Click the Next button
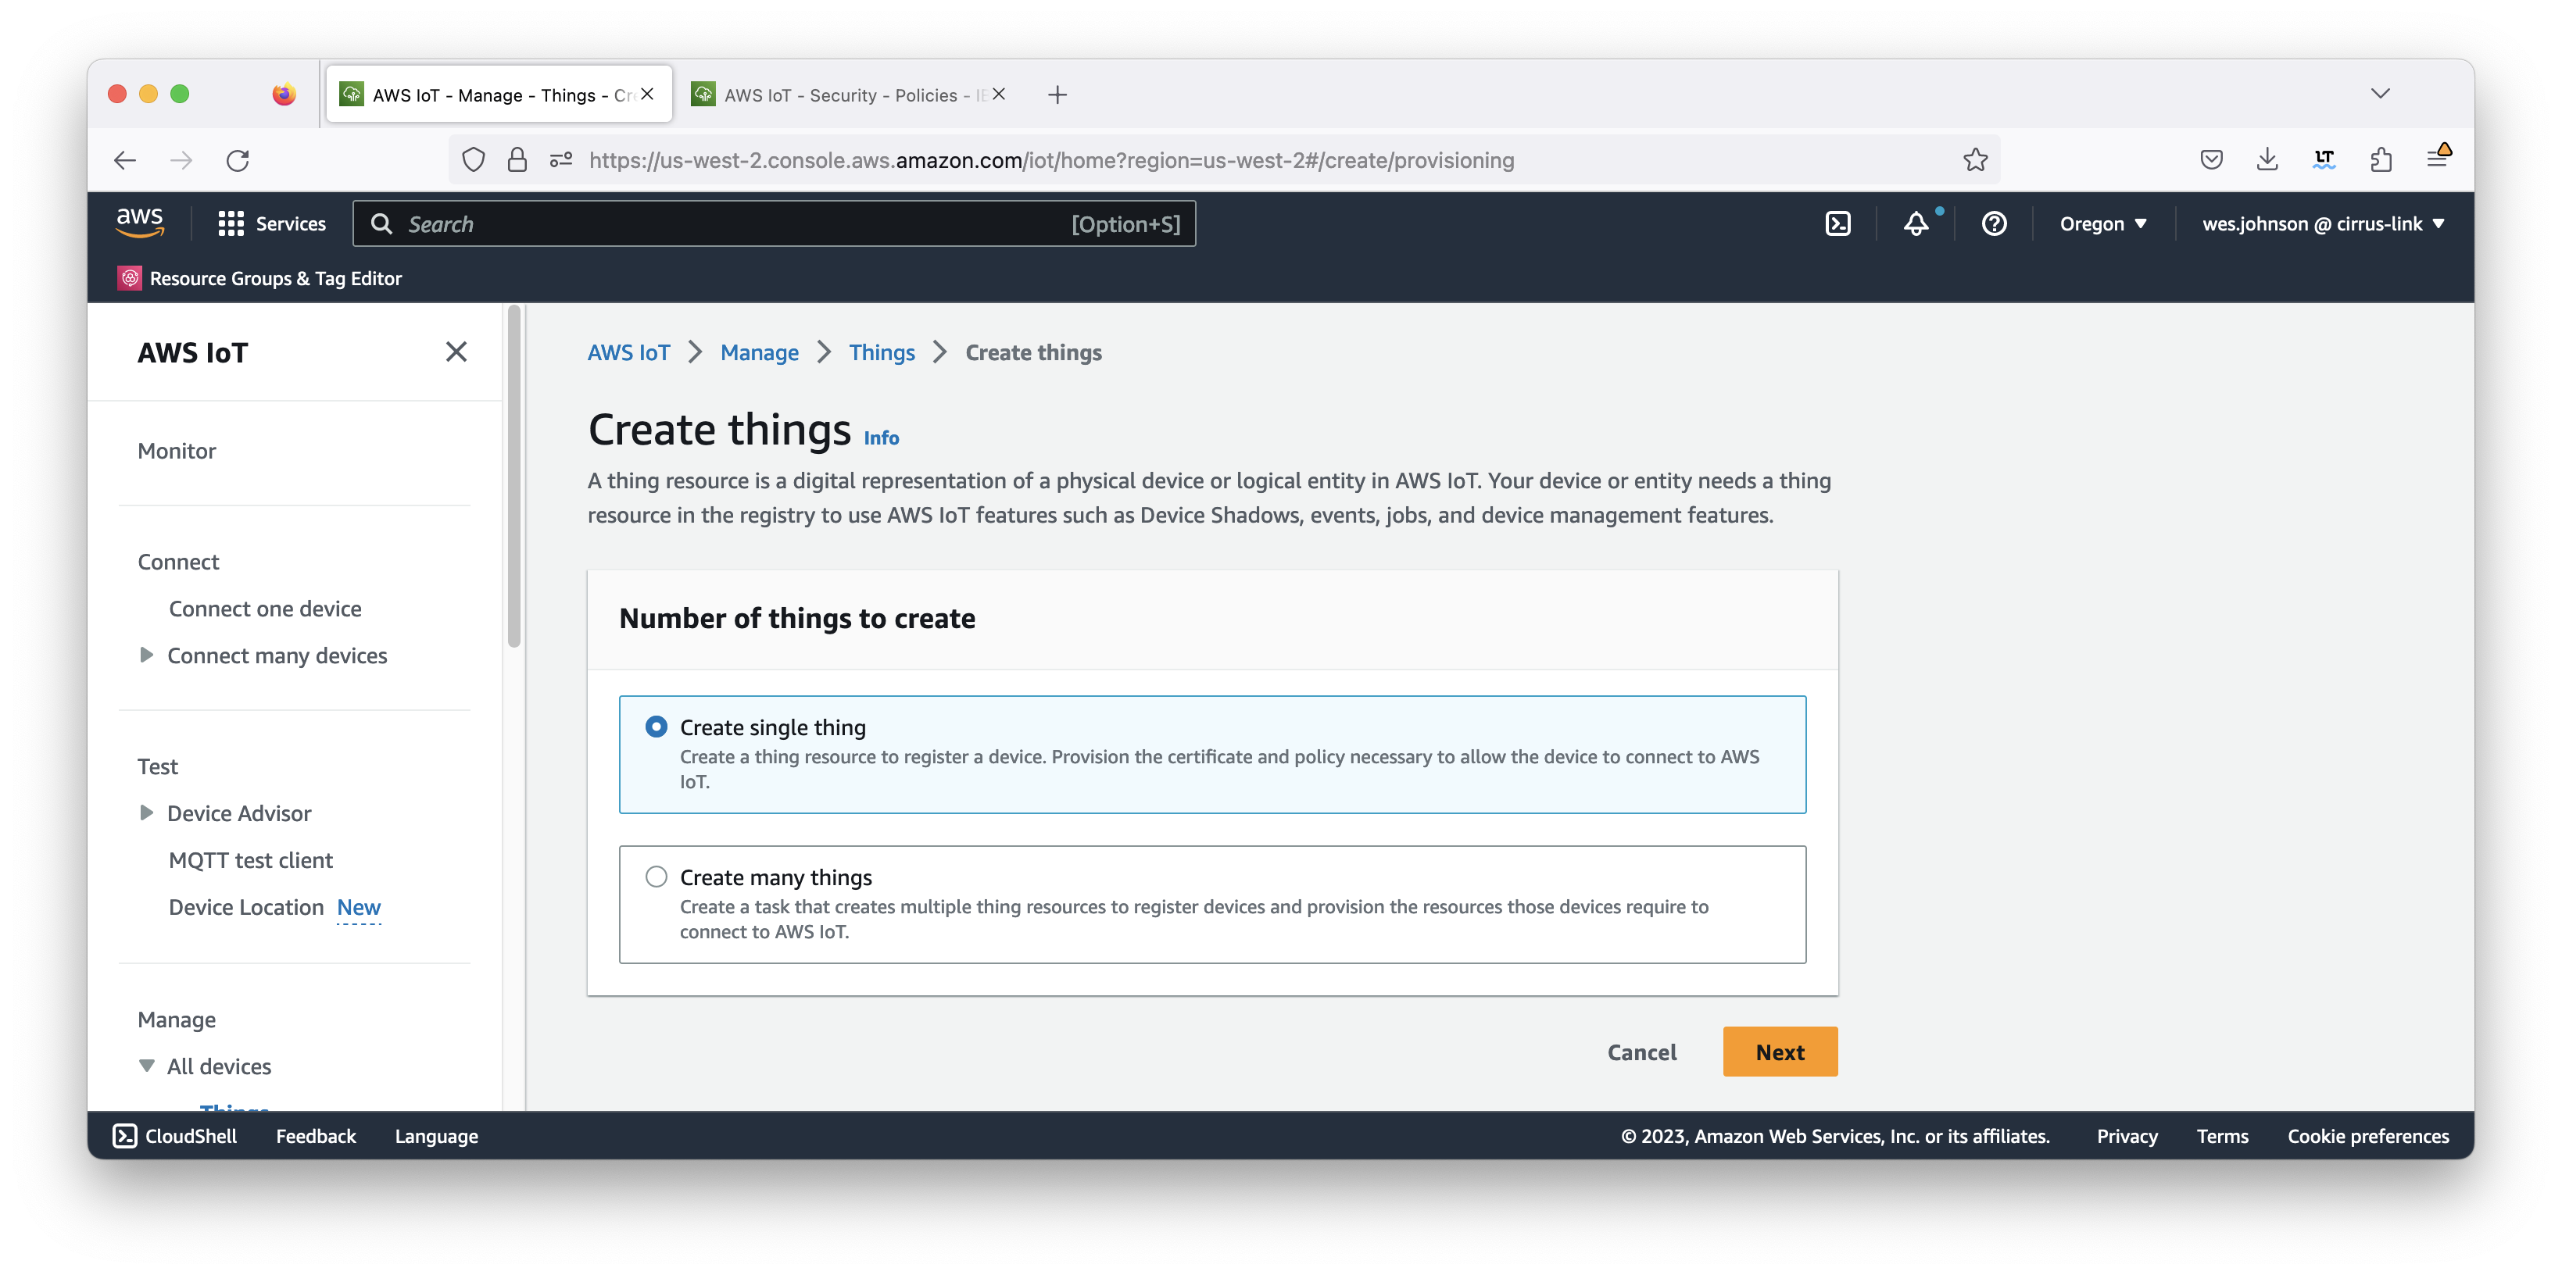This screenshot has height=1275, width=2562. tap(1780, 1052)
